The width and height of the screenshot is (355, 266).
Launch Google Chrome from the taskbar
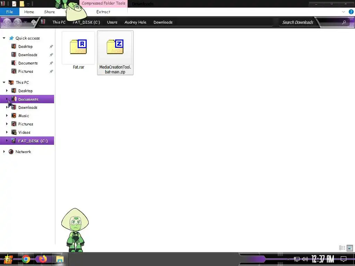pyautogui.click(x=26, y=259)
